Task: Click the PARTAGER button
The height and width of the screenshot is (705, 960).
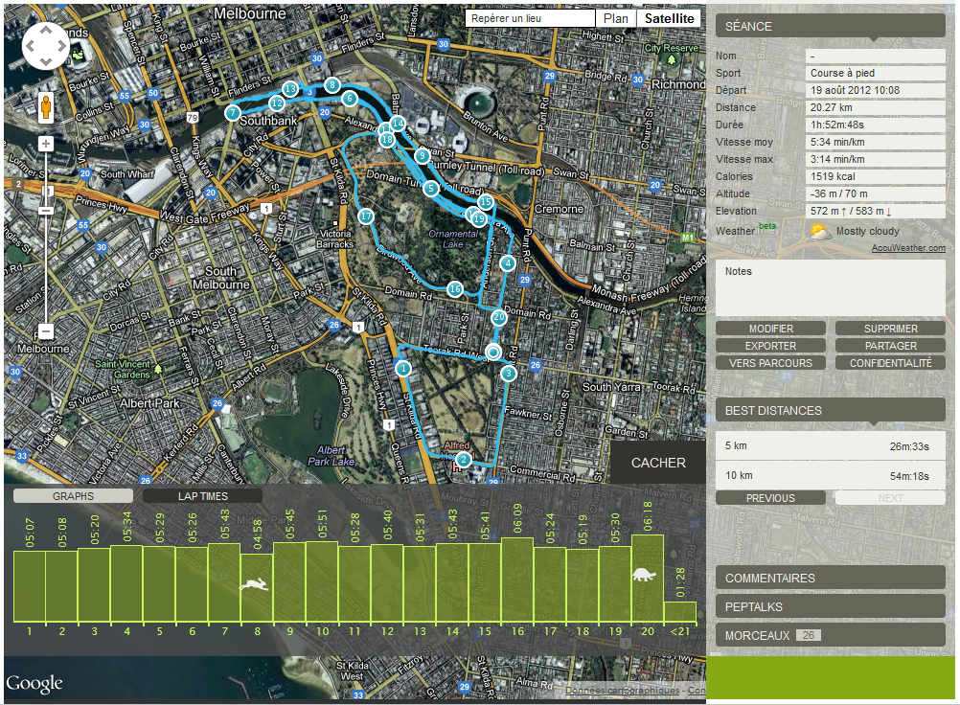Action: pyautogui.click(x=890, y=346)
